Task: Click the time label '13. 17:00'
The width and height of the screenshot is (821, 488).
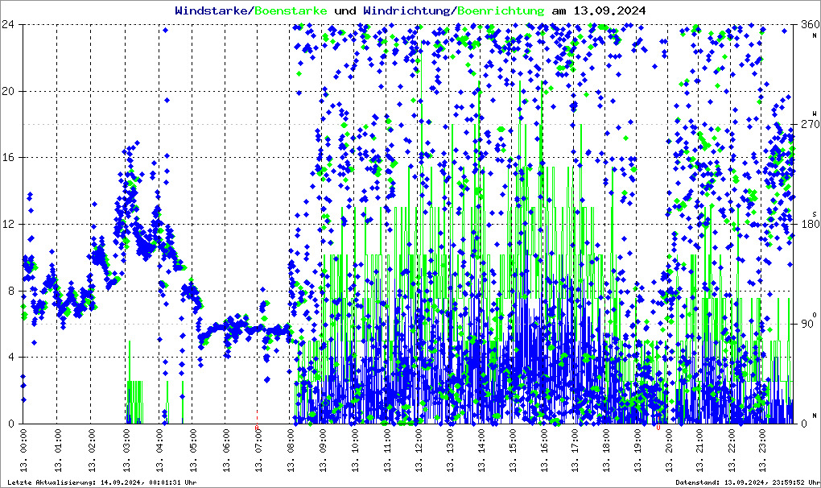Action: pyautogui.click(x=576, y=451)
